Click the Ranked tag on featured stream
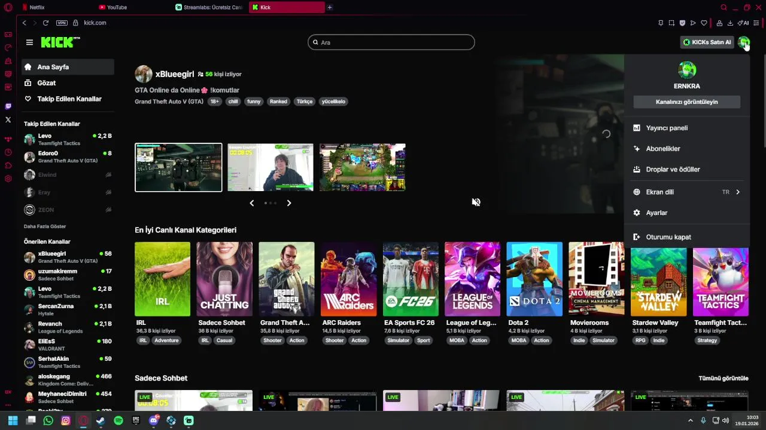The height and width of the screenshot is (430, 766). pos(278,102)
